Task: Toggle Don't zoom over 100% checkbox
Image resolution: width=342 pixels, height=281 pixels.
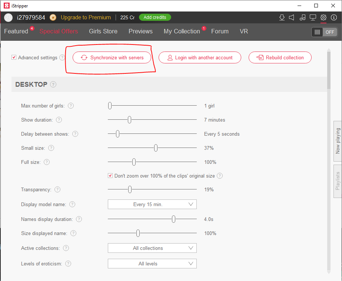Action: 110,176
